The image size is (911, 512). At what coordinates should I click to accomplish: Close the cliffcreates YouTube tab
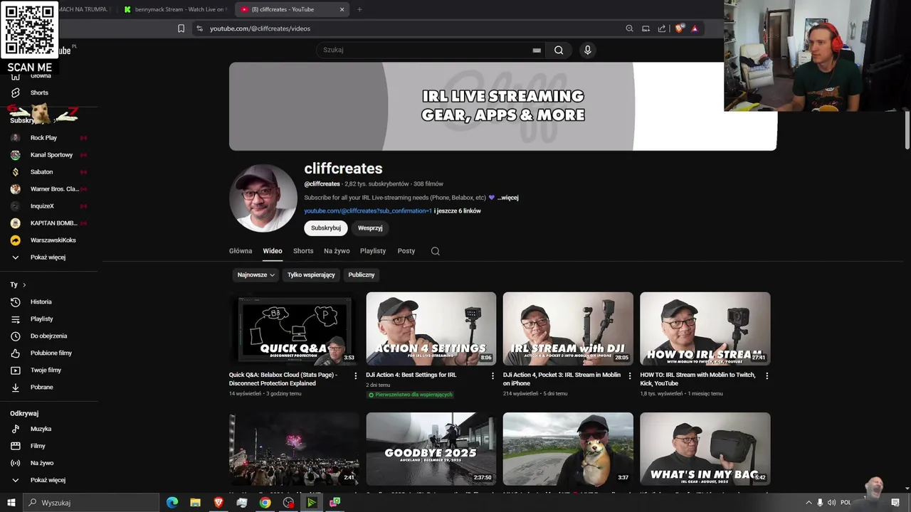click(x=342, y=9)
